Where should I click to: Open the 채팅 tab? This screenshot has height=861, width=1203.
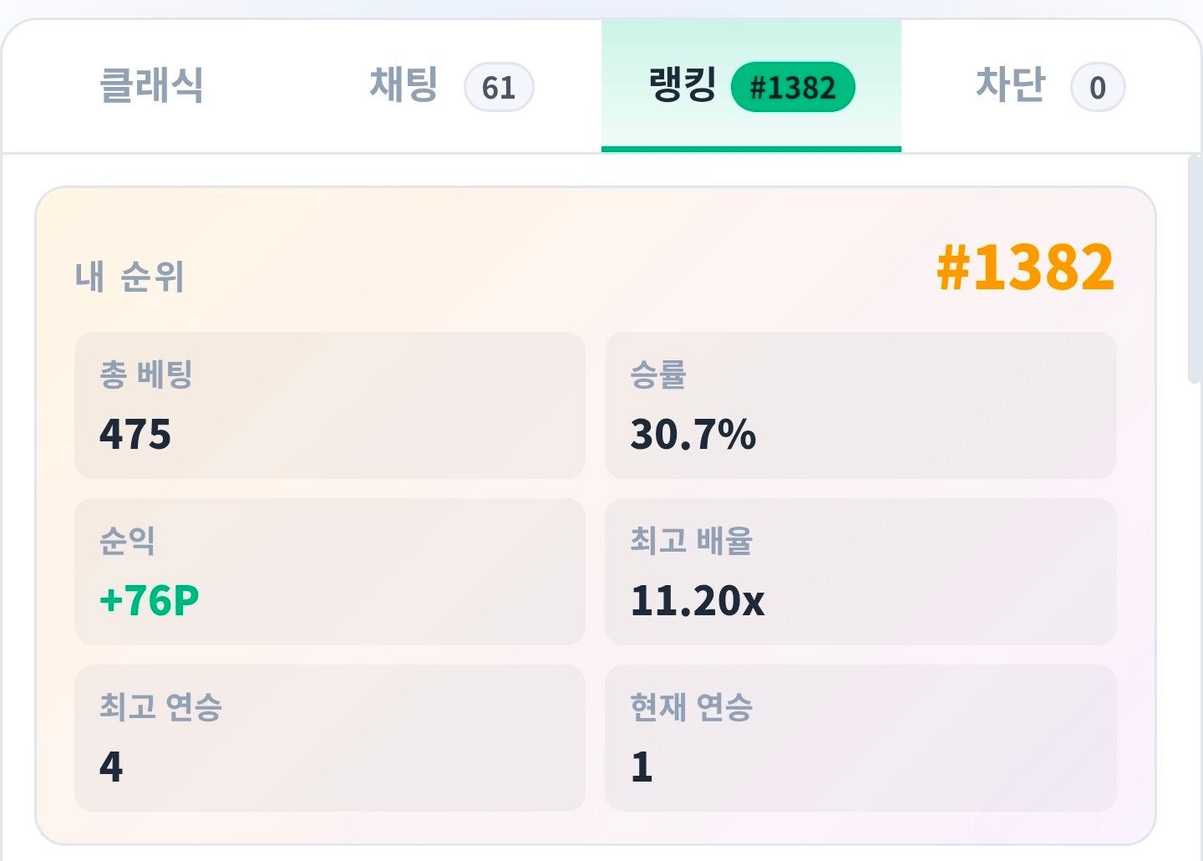pyautogui.click(x=451, y=86)
